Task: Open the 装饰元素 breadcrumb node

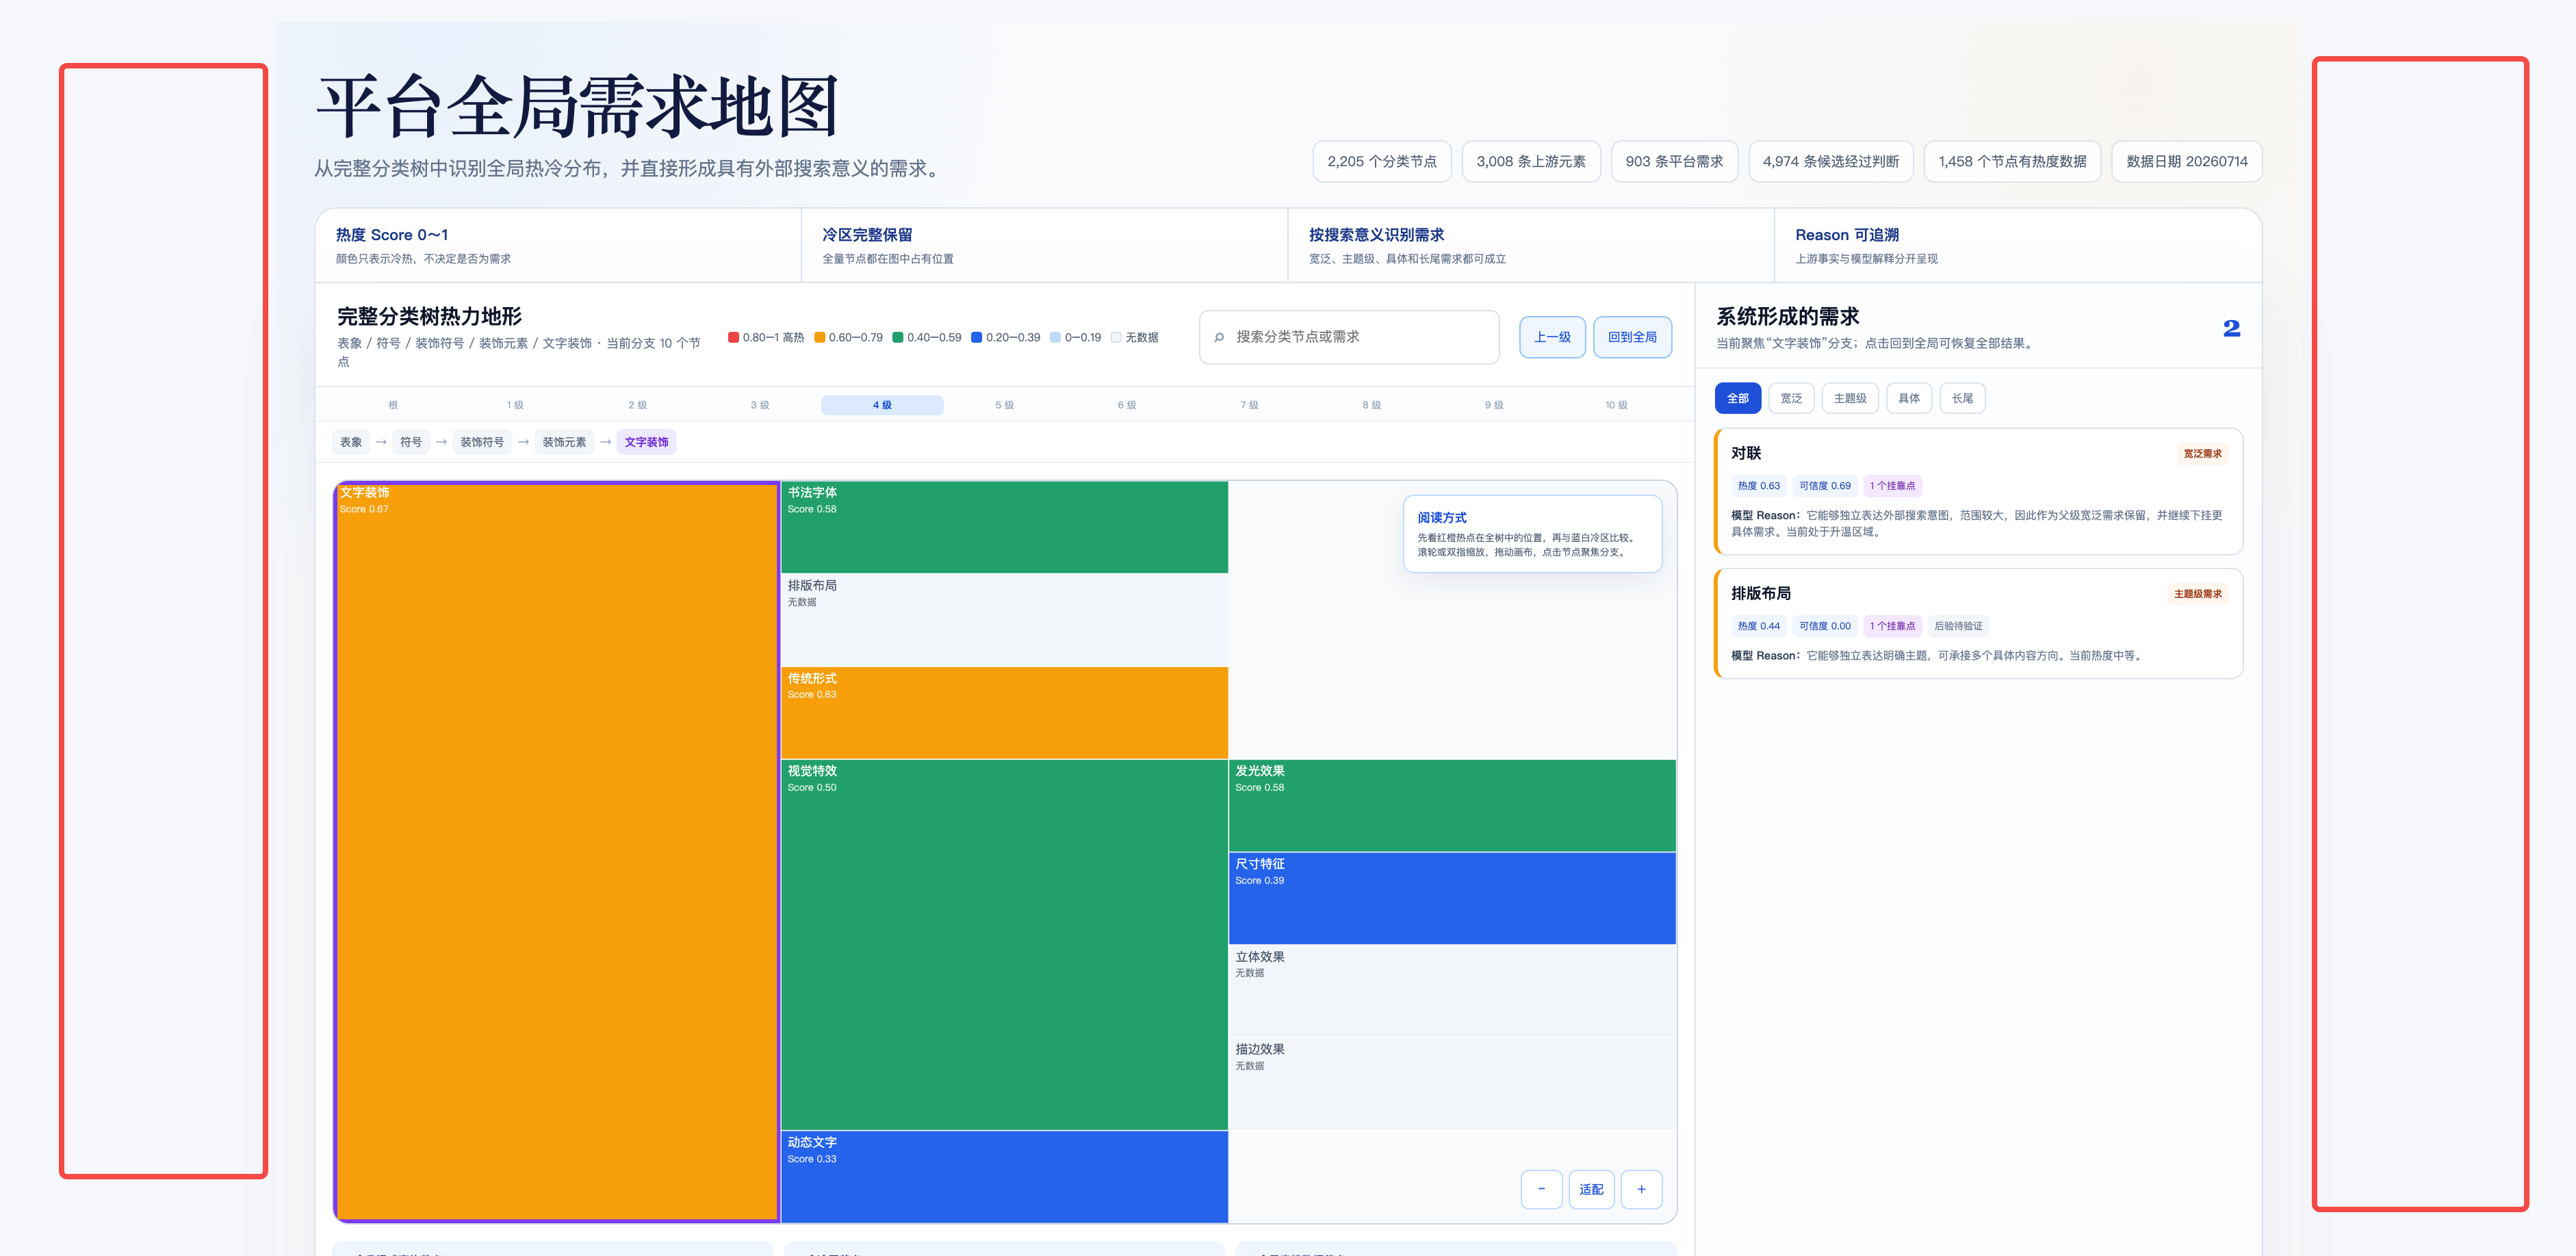Action: coord(564,442)
